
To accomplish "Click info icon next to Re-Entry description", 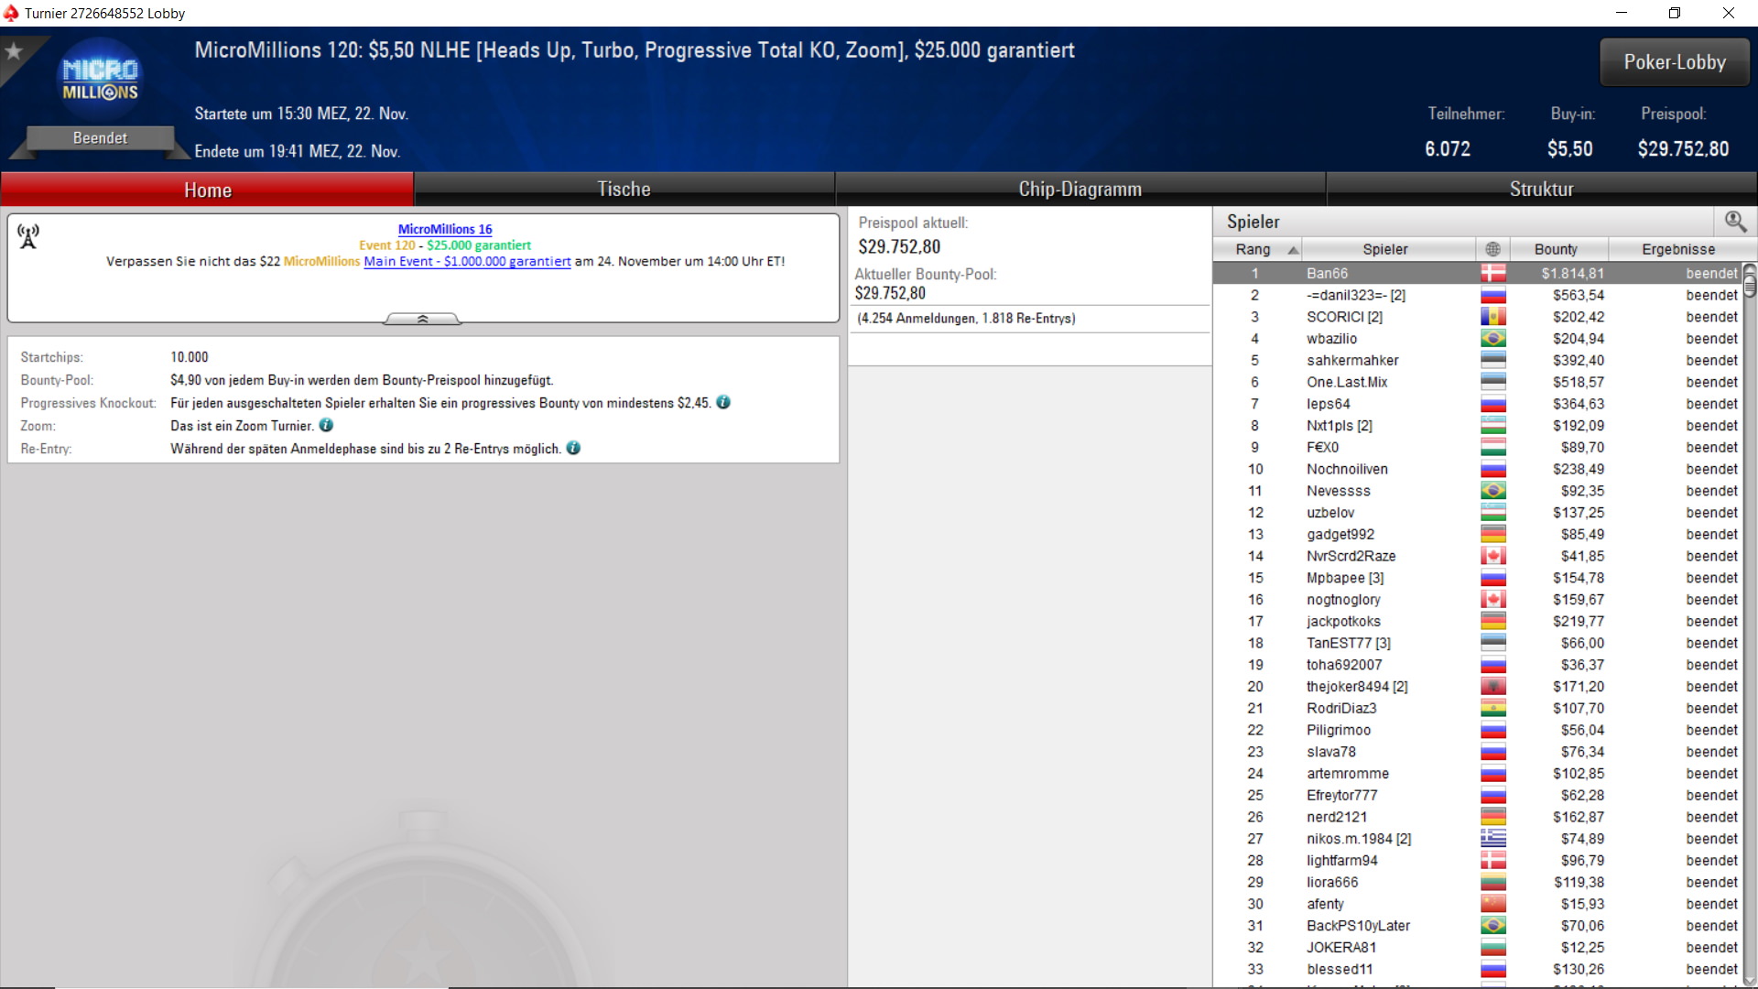I will 573,448.
